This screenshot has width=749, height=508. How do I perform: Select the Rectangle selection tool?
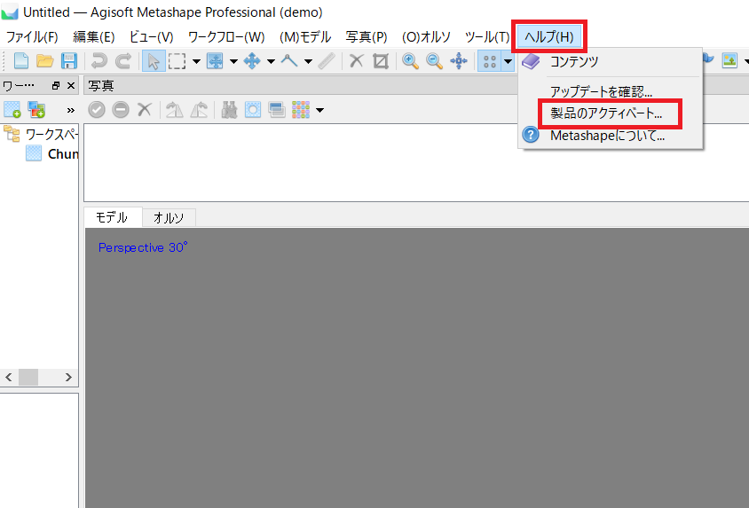[177, 61]
